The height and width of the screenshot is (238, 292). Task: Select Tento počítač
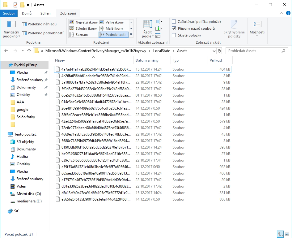(25, 134)
